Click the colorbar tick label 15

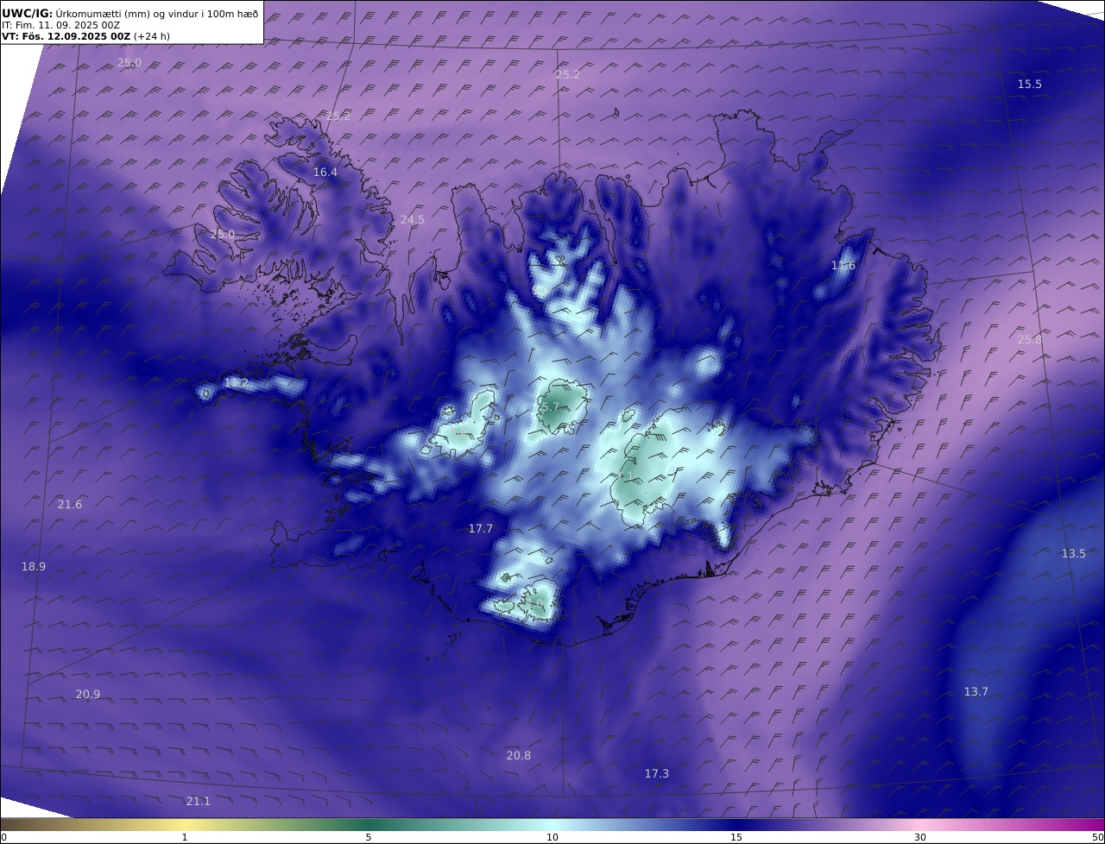[x=736, y=837]
